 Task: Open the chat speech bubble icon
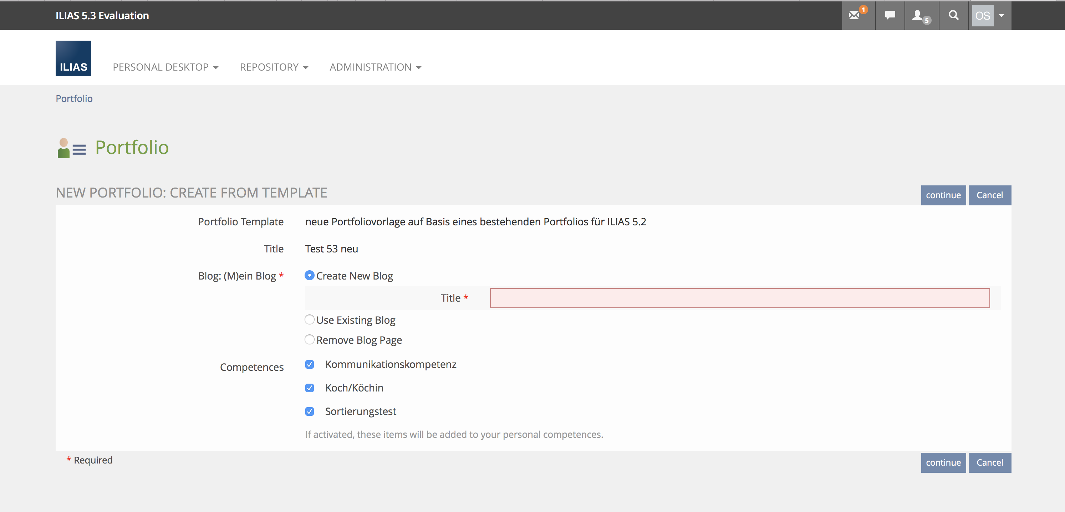(x=890, y=16)
